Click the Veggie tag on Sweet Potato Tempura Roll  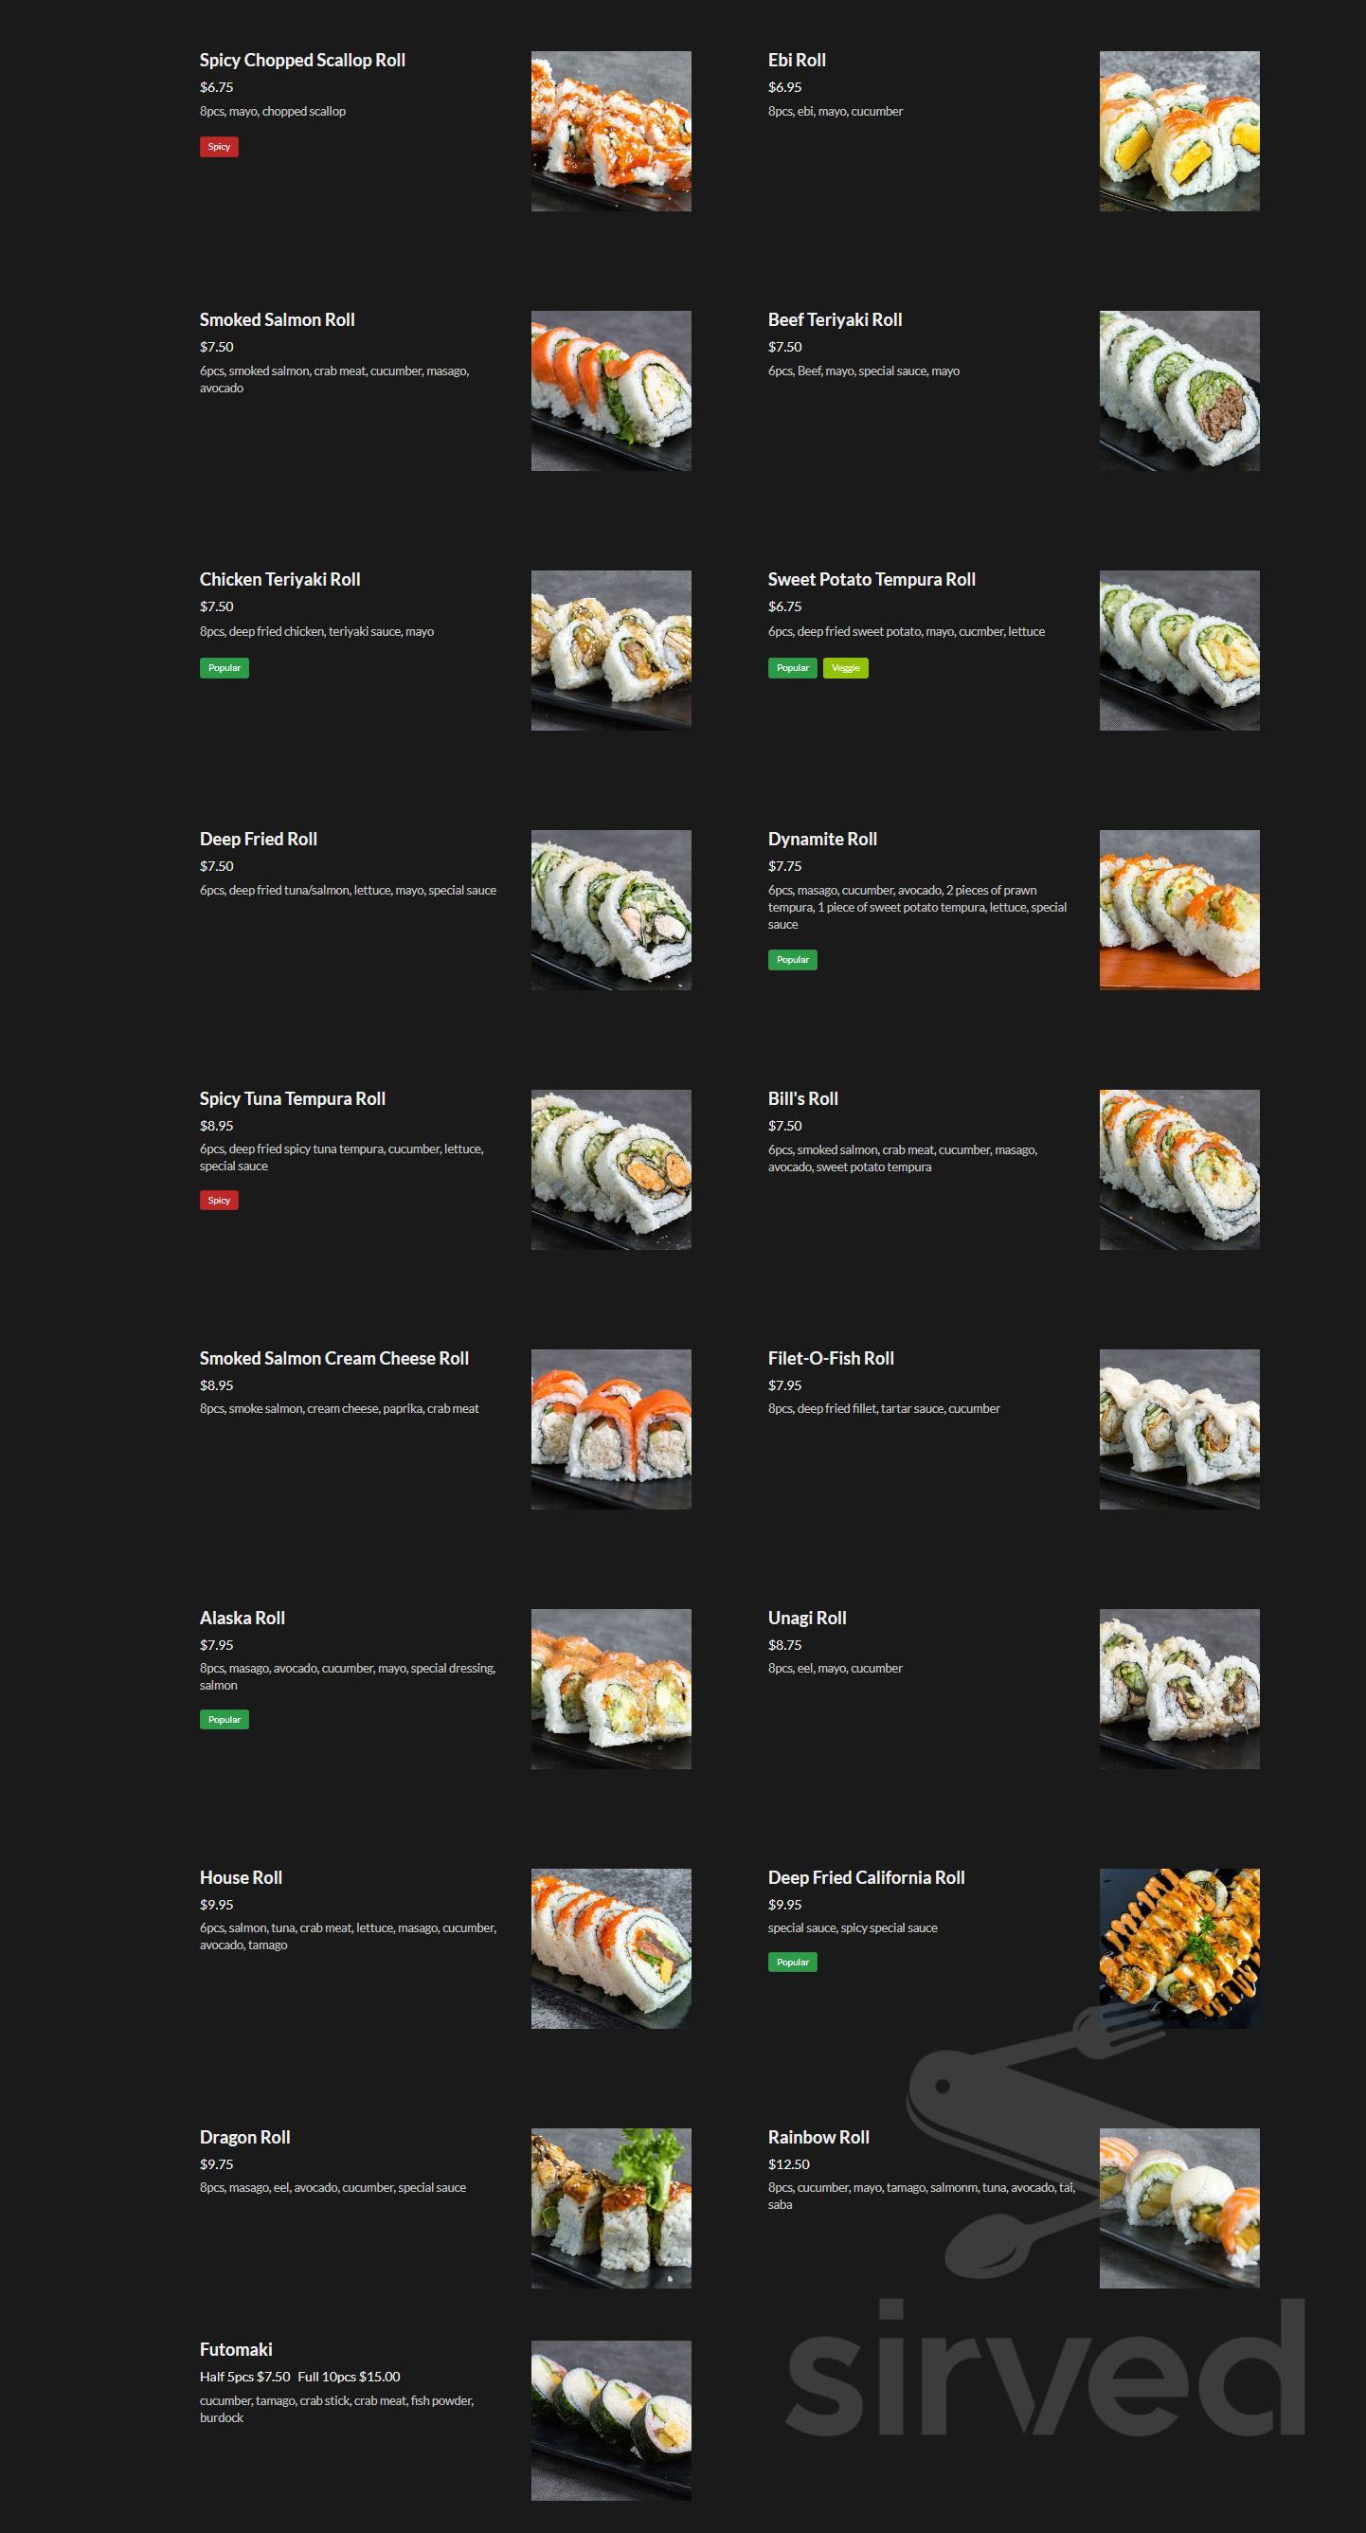845,668
